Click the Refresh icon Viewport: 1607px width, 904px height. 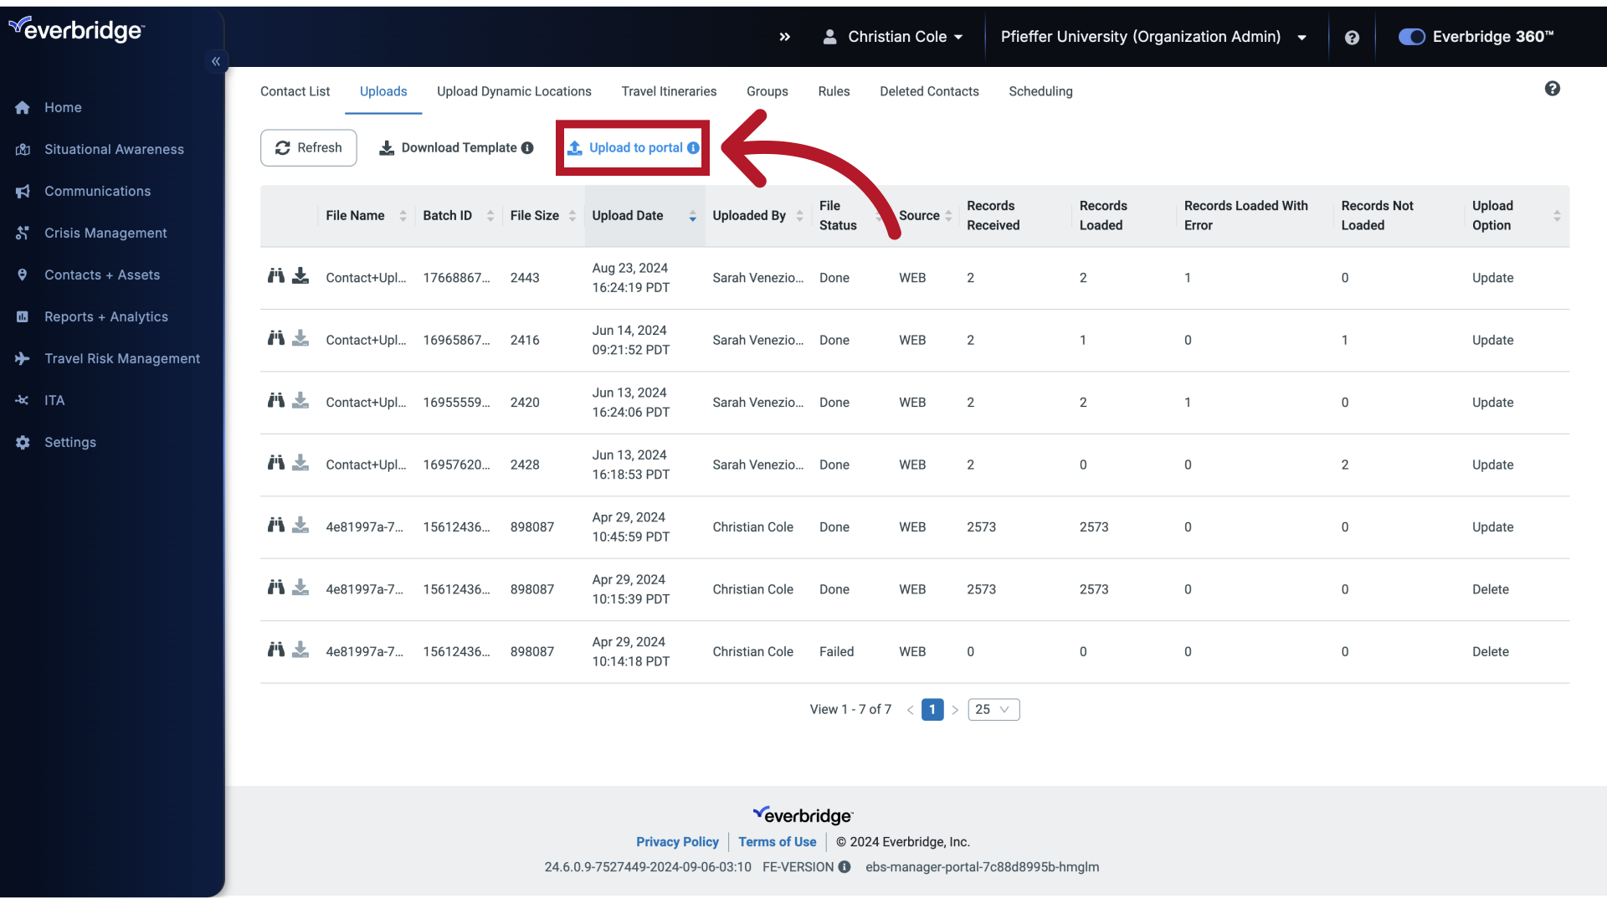pyautogui.click(x=285, y=148)
